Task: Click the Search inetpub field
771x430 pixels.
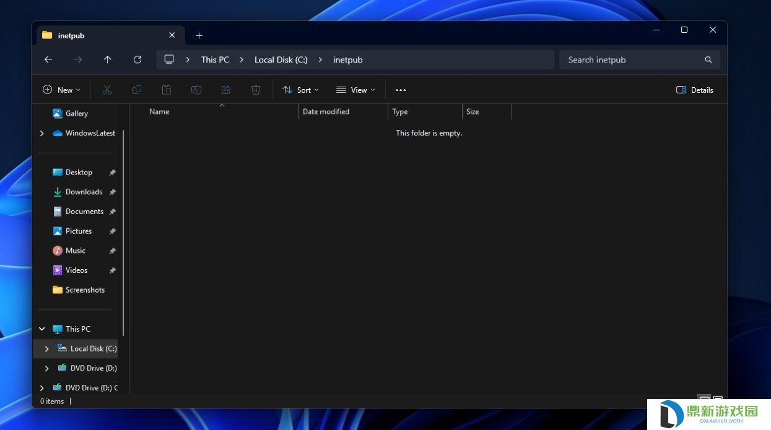Action: point(640,60)
